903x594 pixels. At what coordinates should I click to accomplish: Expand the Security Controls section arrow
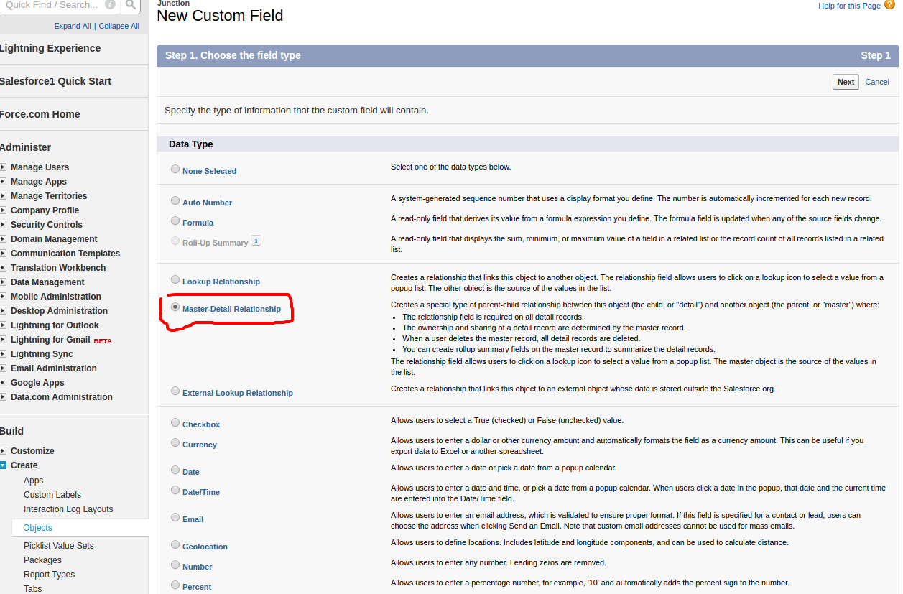[4, 225]
